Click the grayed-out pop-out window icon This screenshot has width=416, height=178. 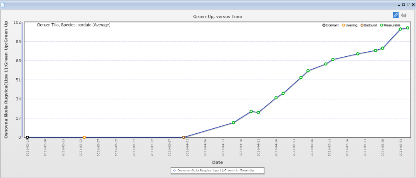(x=408, y=4)
